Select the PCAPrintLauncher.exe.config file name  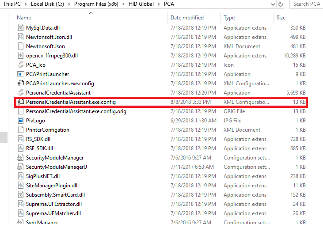60,84
